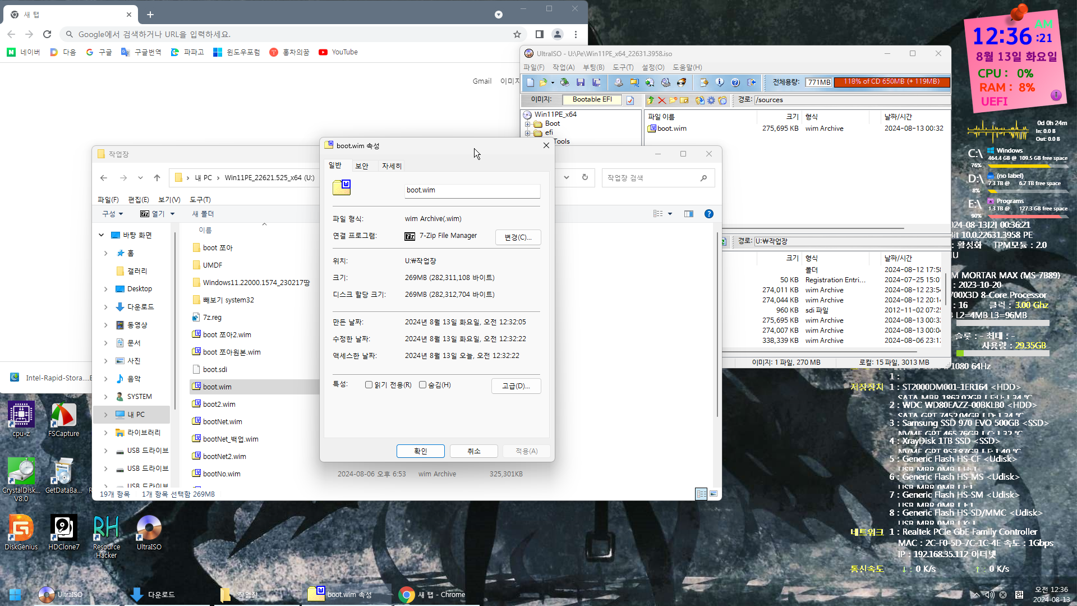Expand the 내 PC tree node
The width and height of the screenshot is (1077, 606).
click(105, 415)
